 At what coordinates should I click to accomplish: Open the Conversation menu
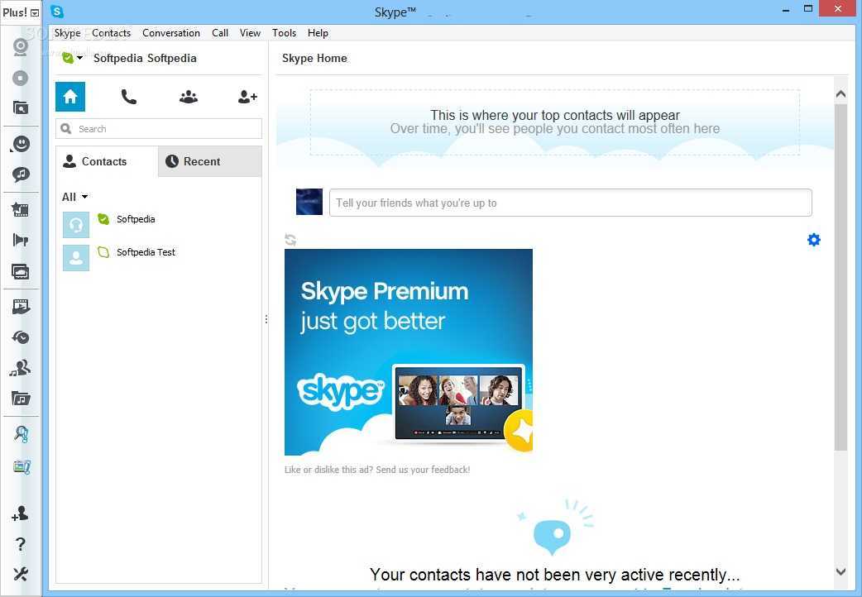point(171,33)
